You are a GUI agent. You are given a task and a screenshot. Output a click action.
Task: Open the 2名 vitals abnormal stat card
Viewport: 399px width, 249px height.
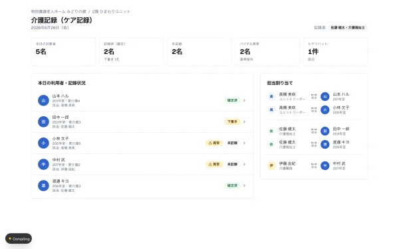click(267, 52)
